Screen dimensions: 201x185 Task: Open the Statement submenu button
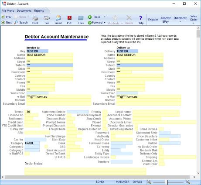tap(180, 20)
